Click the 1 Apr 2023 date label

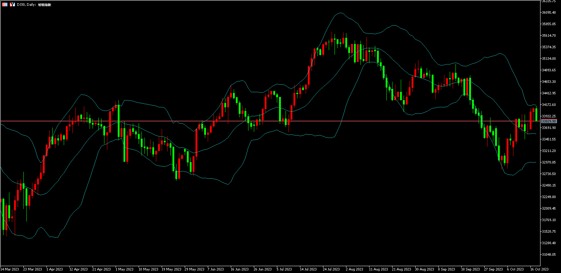pyautogui.click(x=55, y=269)
